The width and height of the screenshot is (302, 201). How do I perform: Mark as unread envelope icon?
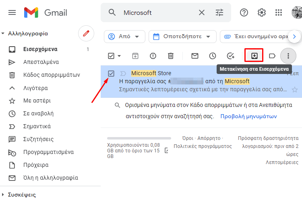pos(195,56)
